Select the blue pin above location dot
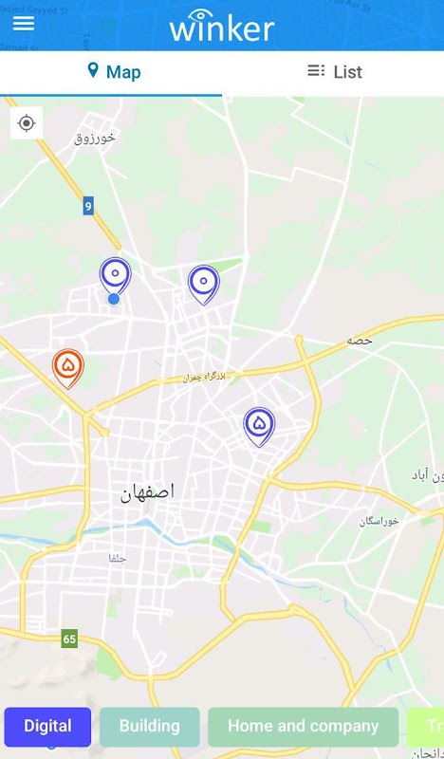The height and width of the screenshot is (759, 444). pyautogui.click(x=115, y=276)
